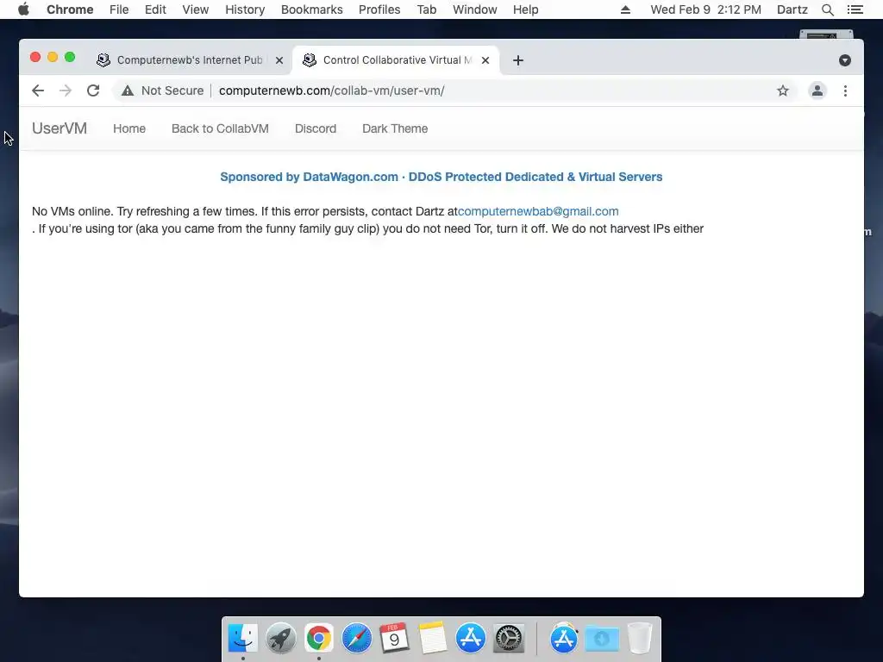Screen dimensions: 883x662
Task: Open the File menu
Action: pyautogui.click(x=119, y=9)
